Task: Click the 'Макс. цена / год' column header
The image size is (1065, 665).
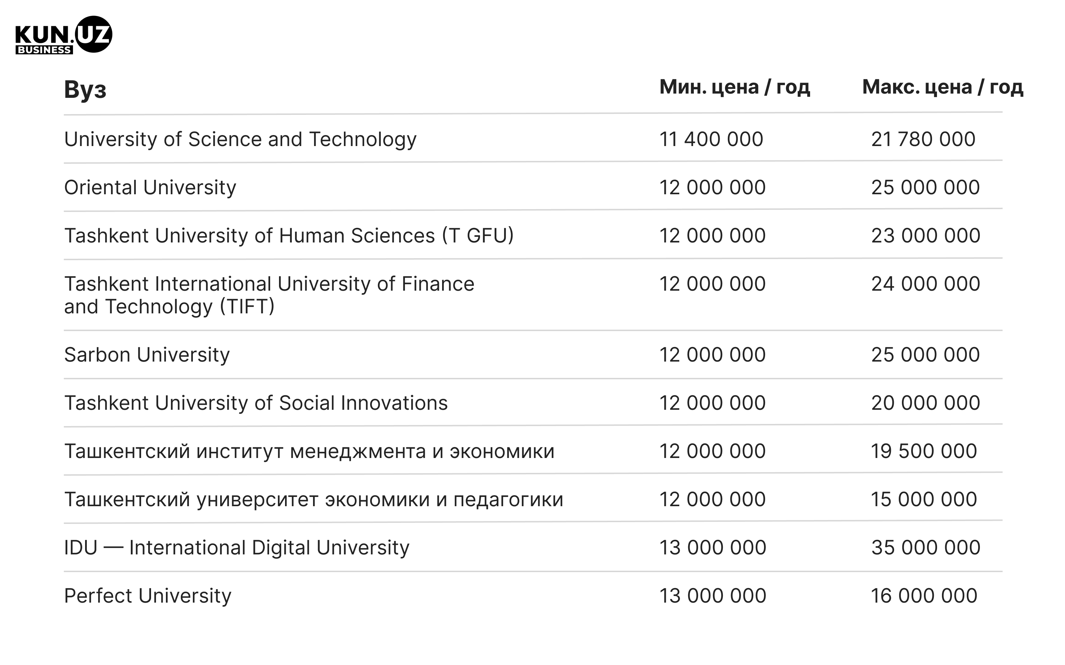Action: pyautogui.click(x=942, y=87)
